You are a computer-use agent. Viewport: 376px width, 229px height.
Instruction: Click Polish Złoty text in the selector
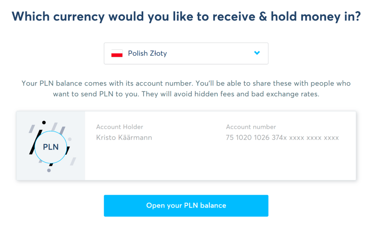pos(147,53)
